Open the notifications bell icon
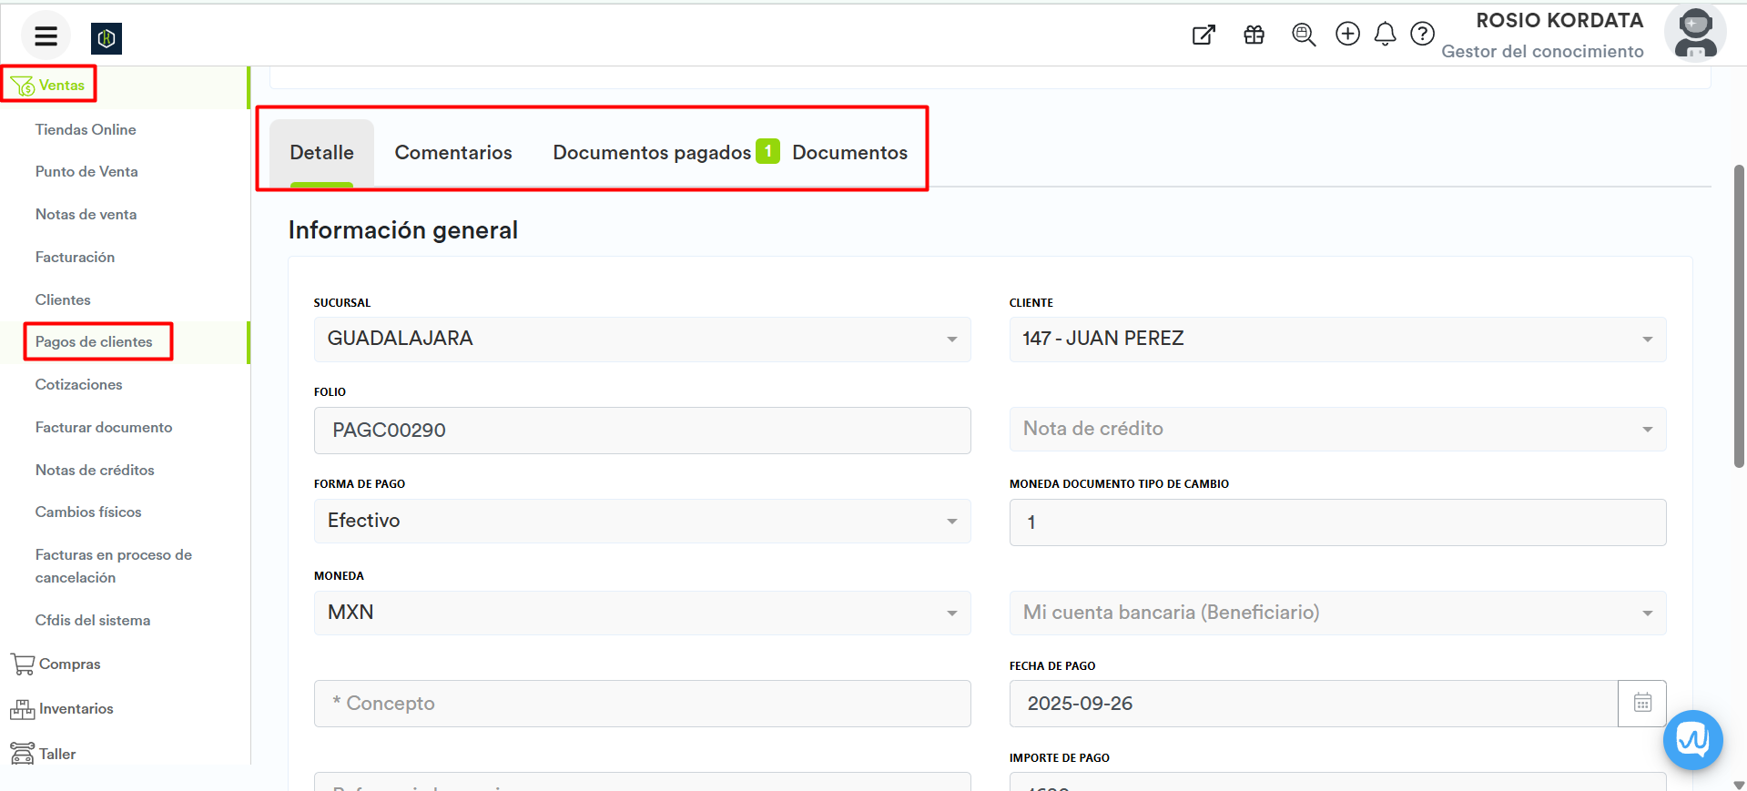The width and height of the screenshot is (1747, 791). pos(1385,35)
